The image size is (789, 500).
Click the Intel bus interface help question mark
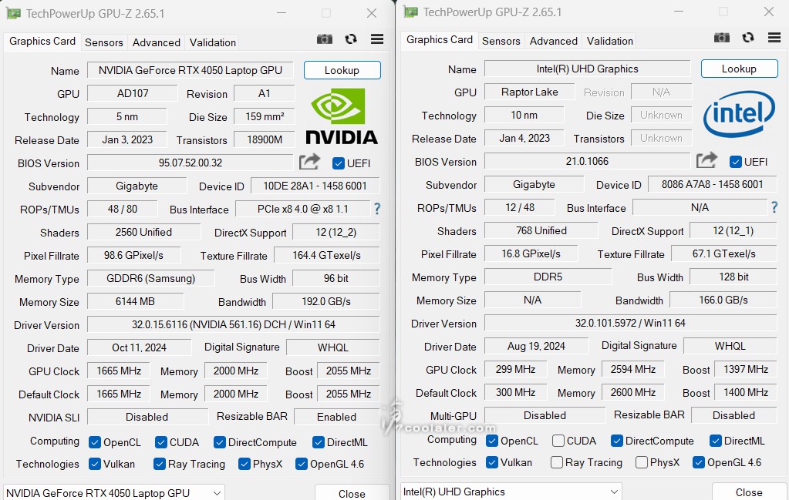tap(774, 207)
